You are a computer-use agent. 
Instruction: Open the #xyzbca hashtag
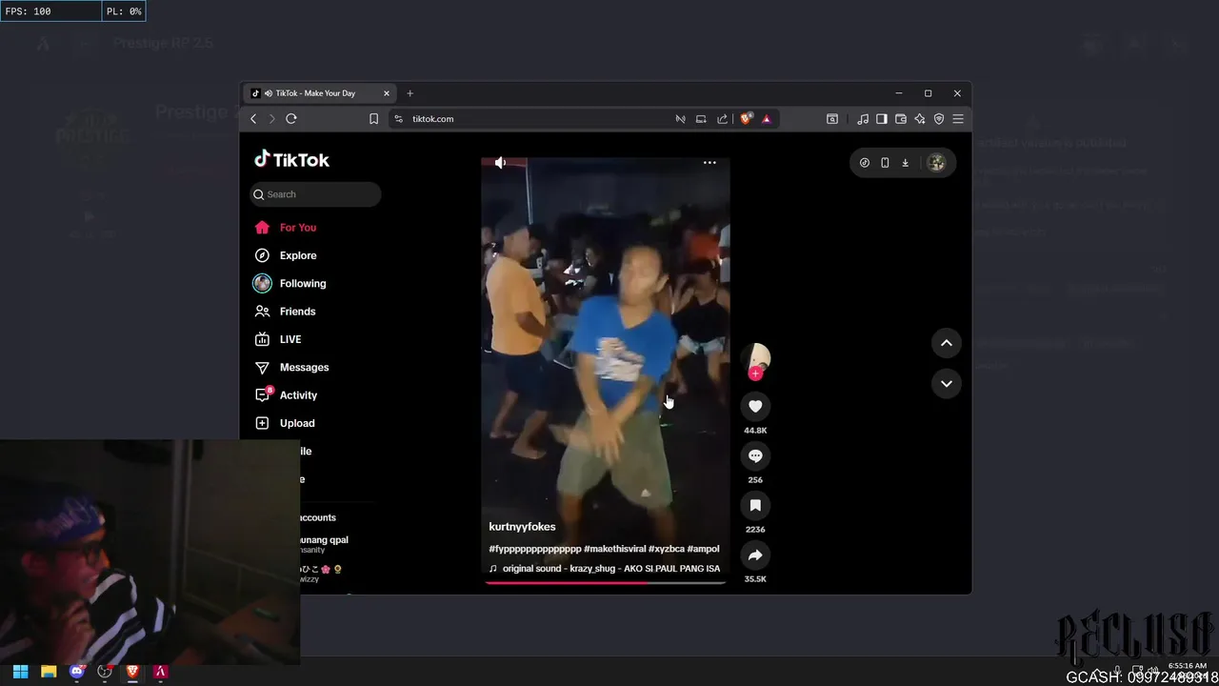tap(666, 549)
